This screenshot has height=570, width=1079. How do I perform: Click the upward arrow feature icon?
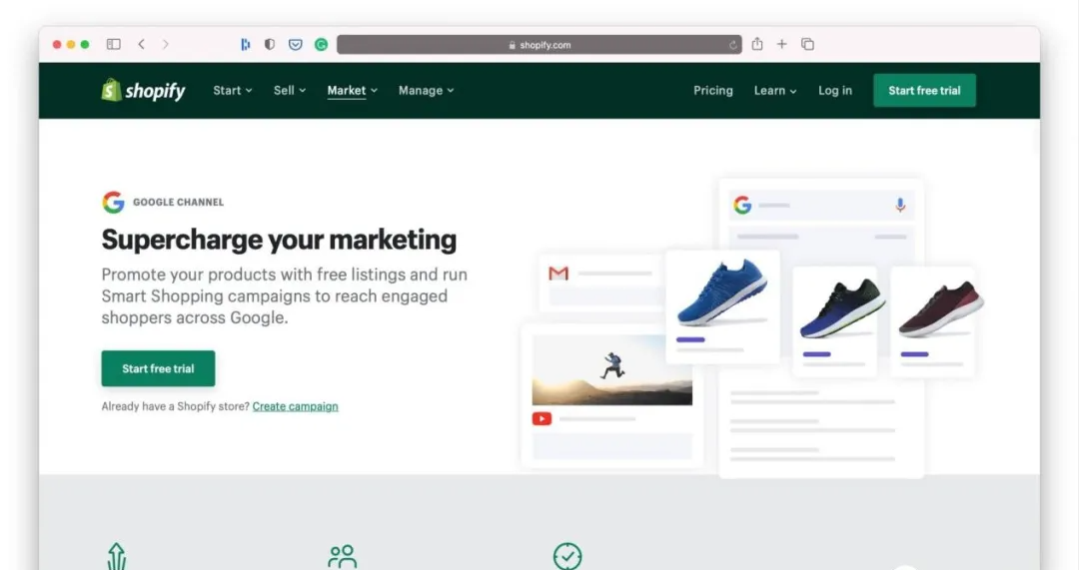click(116, 556)
